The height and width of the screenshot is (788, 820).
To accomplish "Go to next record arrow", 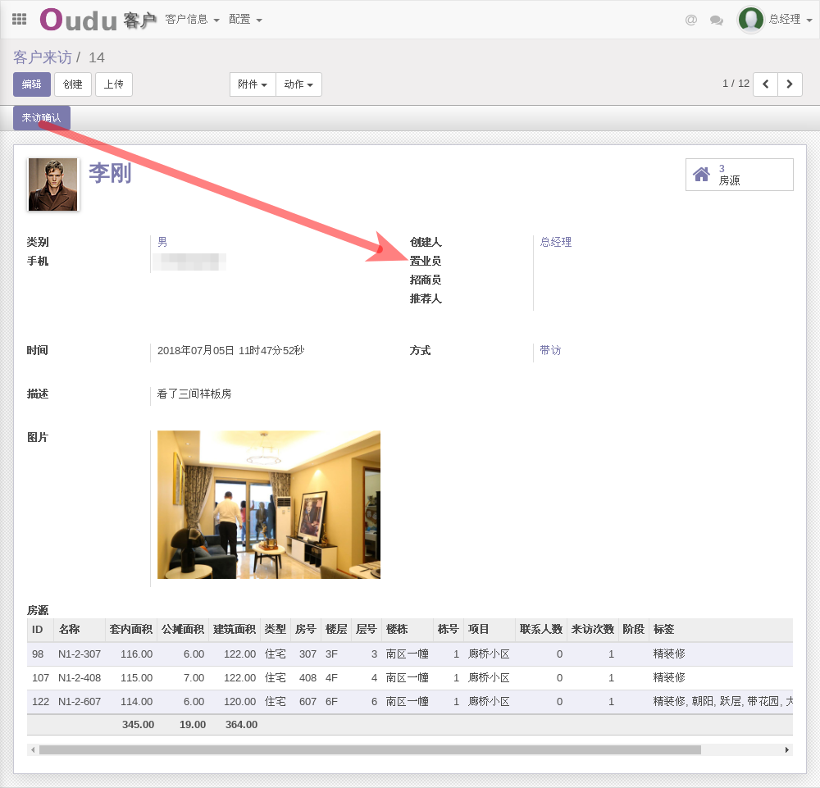I will click(790, 84).
